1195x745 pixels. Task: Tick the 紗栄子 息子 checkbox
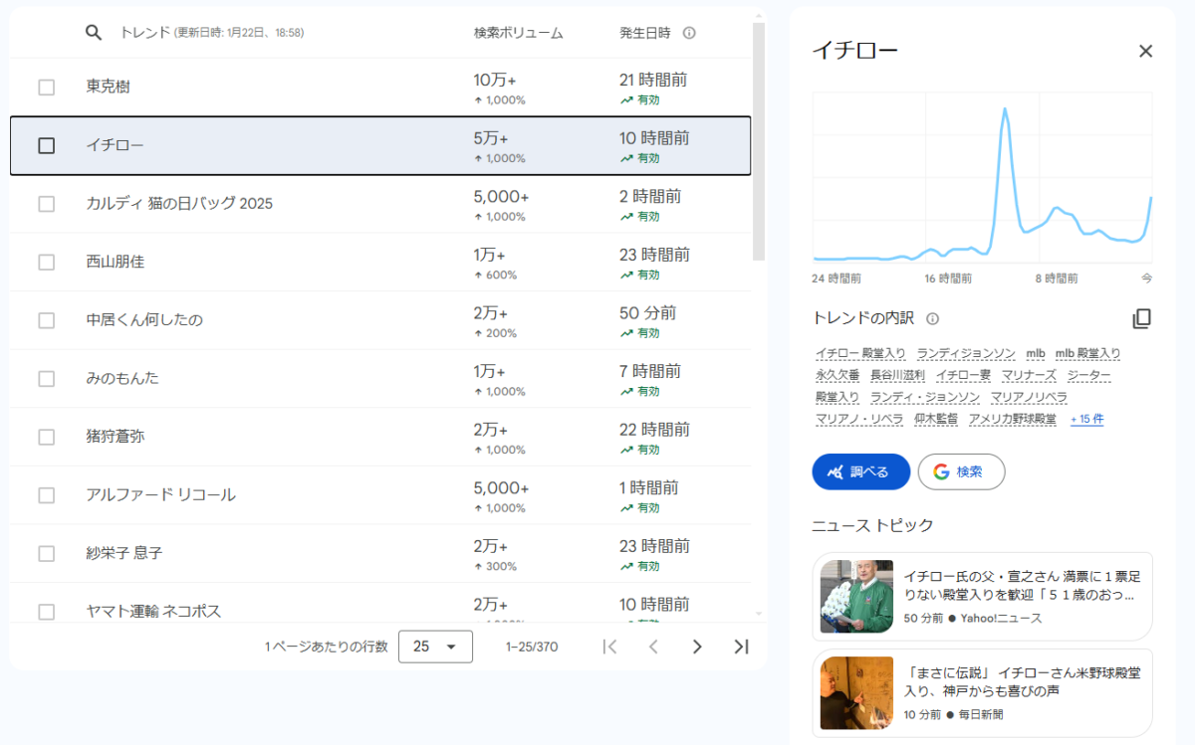tap(47, 553)
